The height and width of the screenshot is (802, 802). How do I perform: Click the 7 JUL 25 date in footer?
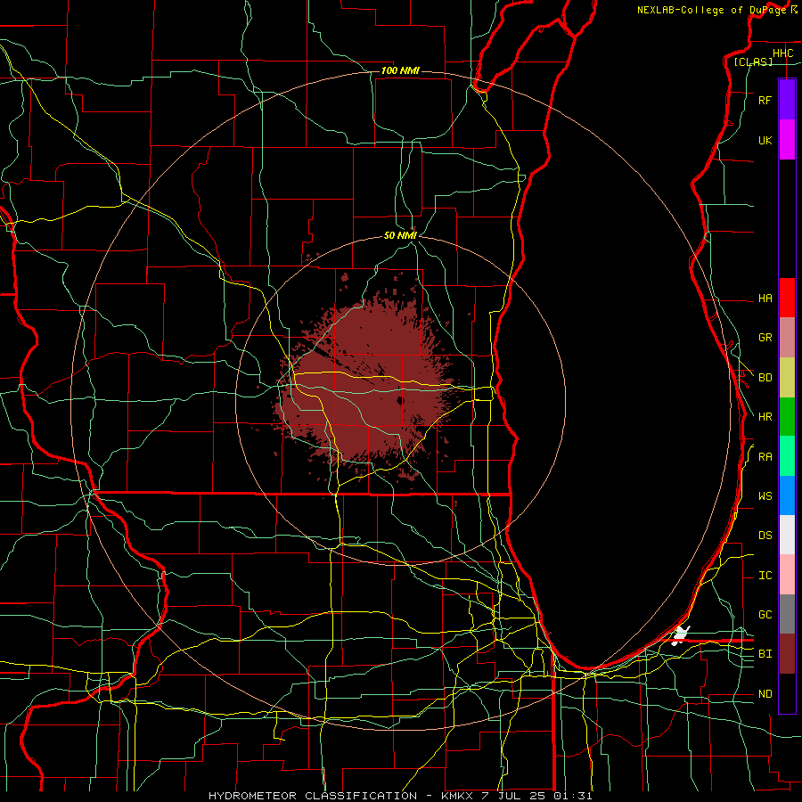[x=514, y=796]
